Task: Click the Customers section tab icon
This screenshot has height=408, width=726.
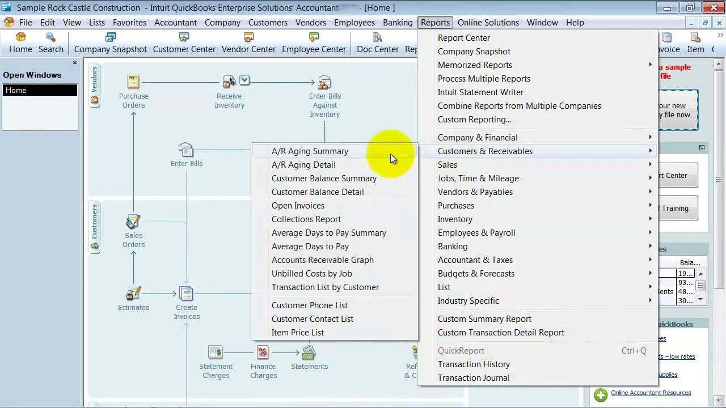Action: click(x=94, y=246)
